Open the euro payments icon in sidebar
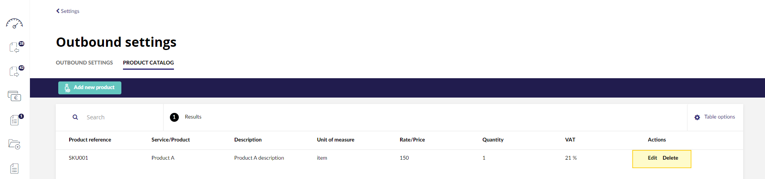 click(15, 96)
